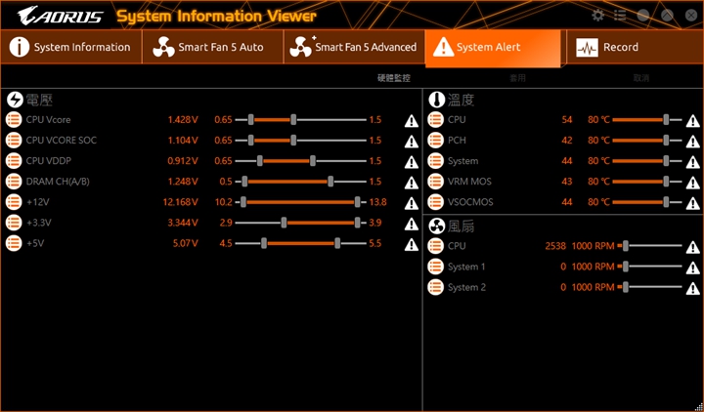
Task: Click the list icon beside +12V
Action: (14, 202)
